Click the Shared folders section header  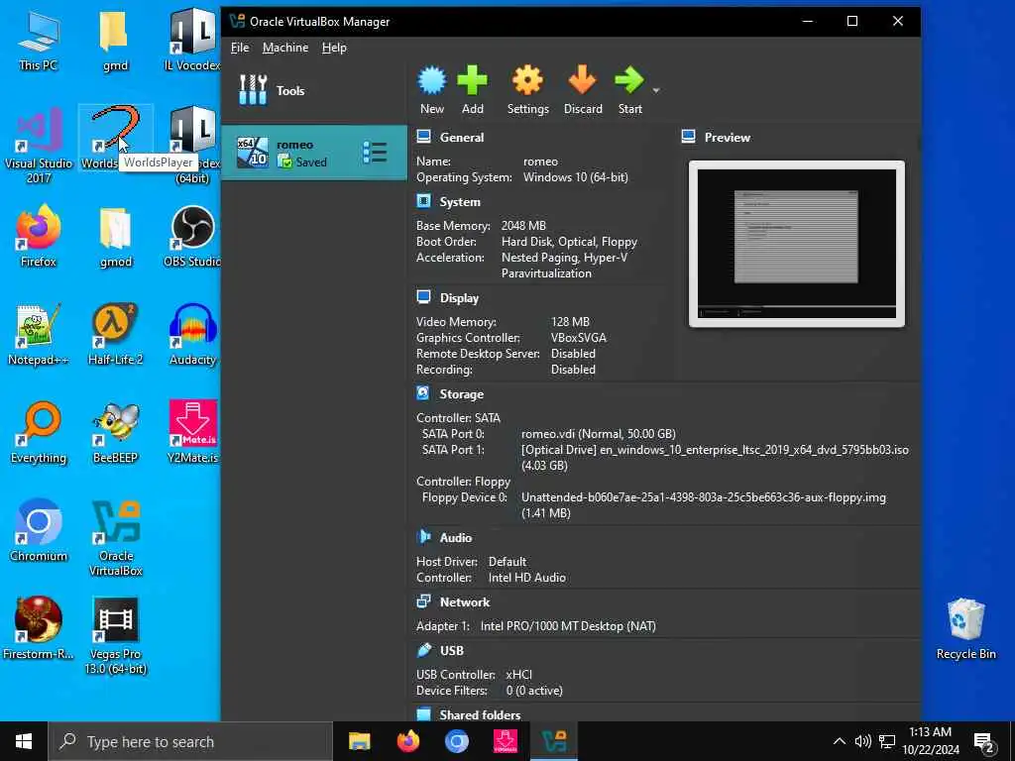pyautogui.click(x=480, y=715)
